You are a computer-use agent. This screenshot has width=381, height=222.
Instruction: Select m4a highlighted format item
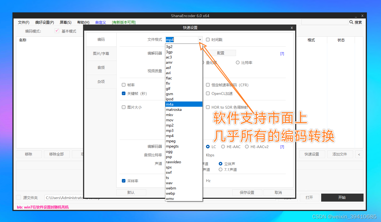[x=184, y=104]
